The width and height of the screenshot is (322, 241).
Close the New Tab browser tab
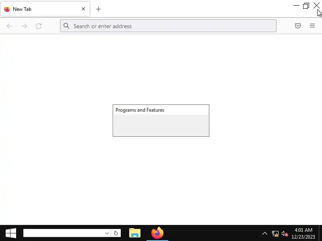point(83,9)
